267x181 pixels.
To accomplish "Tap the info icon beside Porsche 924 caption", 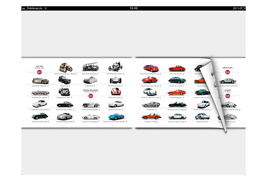I will 183,98.
